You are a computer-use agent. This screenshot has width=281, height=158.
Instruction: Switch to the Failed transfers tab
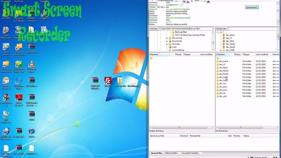171,153
